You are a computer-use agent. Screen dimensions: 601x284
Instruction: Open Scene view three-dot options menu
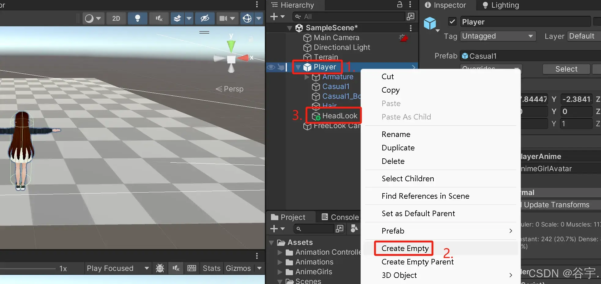click(x=257, y=4)
